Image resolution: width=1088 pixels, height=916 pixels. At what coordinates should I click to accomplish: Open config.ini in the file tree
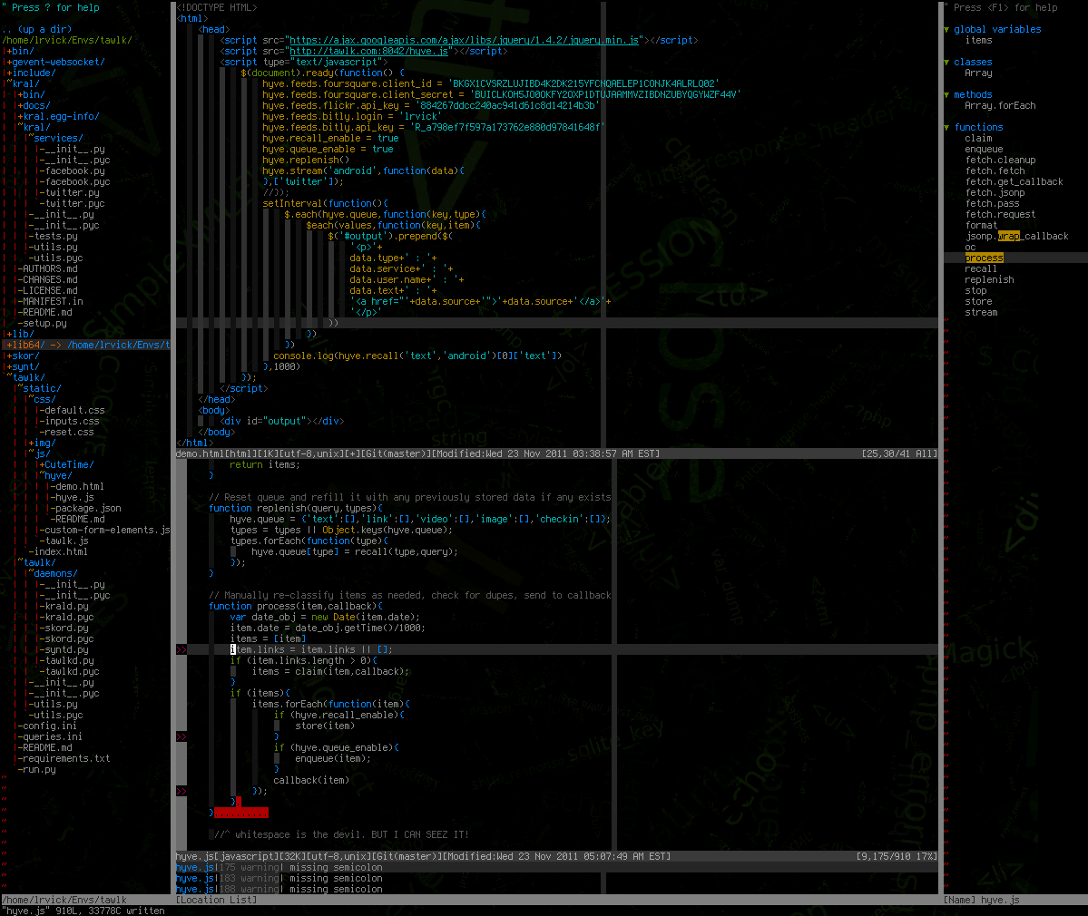[50, 726]
